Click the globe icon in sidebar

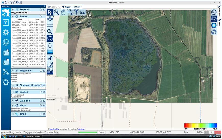coord(6,42)
